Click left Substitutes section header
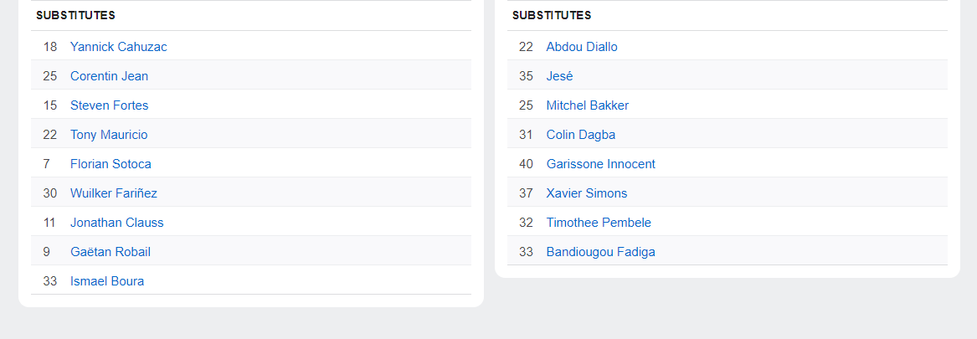 point(75,15)
